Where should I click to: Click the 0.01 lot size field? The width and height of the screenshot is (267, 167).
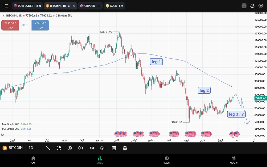tap(25, 25)
